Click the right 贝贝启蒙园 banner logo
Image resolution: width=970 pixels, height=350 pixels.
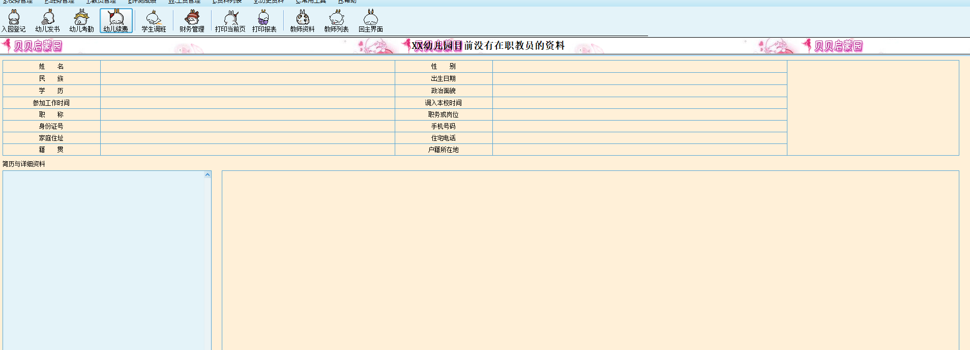833,46
